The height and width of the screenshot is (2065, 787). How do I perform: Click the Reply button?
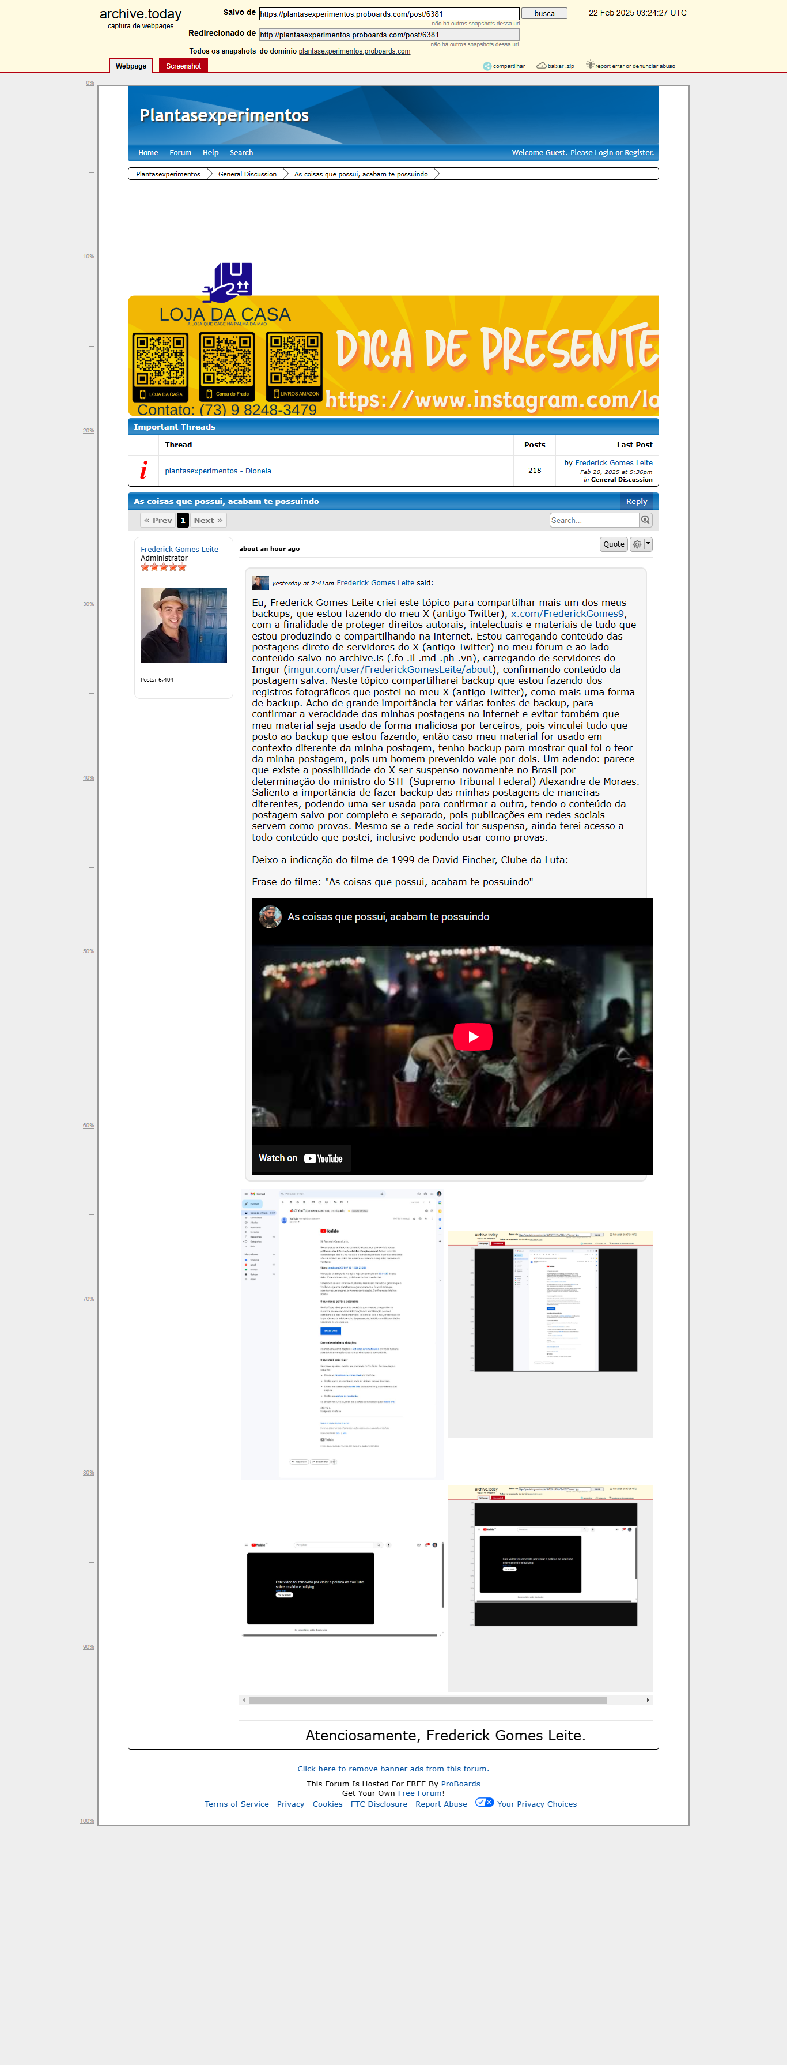[x=637, y=501]
